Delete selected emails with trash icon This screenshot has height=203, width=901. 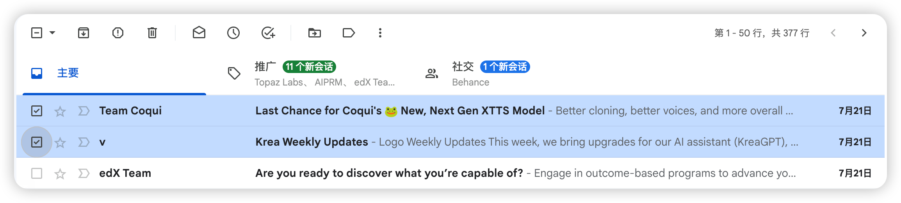click(x=152, y=33)
